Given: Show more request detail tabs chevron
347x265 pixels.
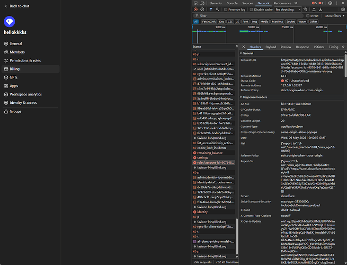Looking at the screenshot, I should (343, 47).
